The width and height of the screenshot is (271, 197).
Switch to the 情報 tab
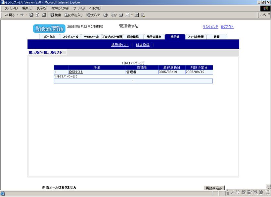pos(217,37)
